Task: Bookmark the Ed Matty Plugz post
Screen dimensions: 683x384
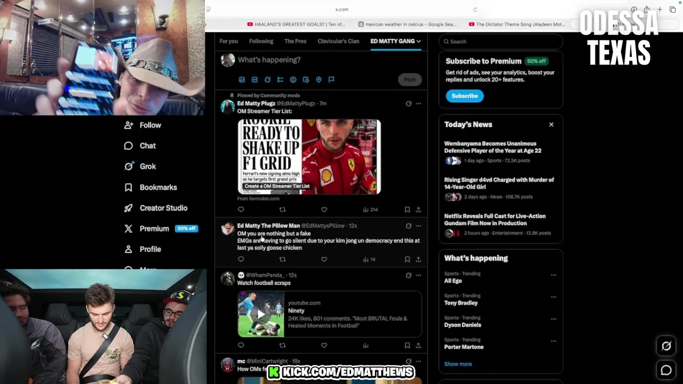Action: click(x=407, y=210)
